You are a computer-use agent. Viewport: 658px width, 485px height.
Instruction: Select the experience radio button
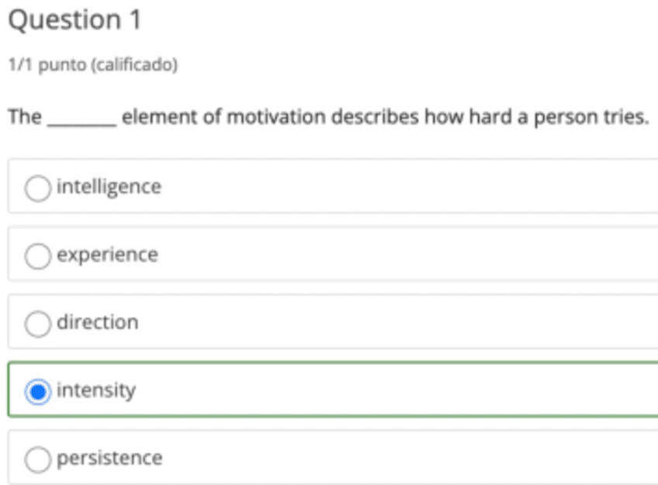coord(36,255)
